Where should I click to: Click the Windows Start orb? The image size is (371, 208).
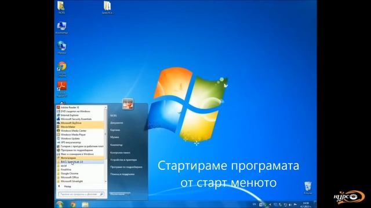coord(60,204)
